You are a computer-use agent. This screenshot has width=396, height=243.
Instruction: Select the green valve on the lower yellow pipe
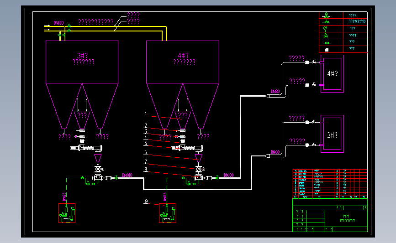[x=69, y=31]
